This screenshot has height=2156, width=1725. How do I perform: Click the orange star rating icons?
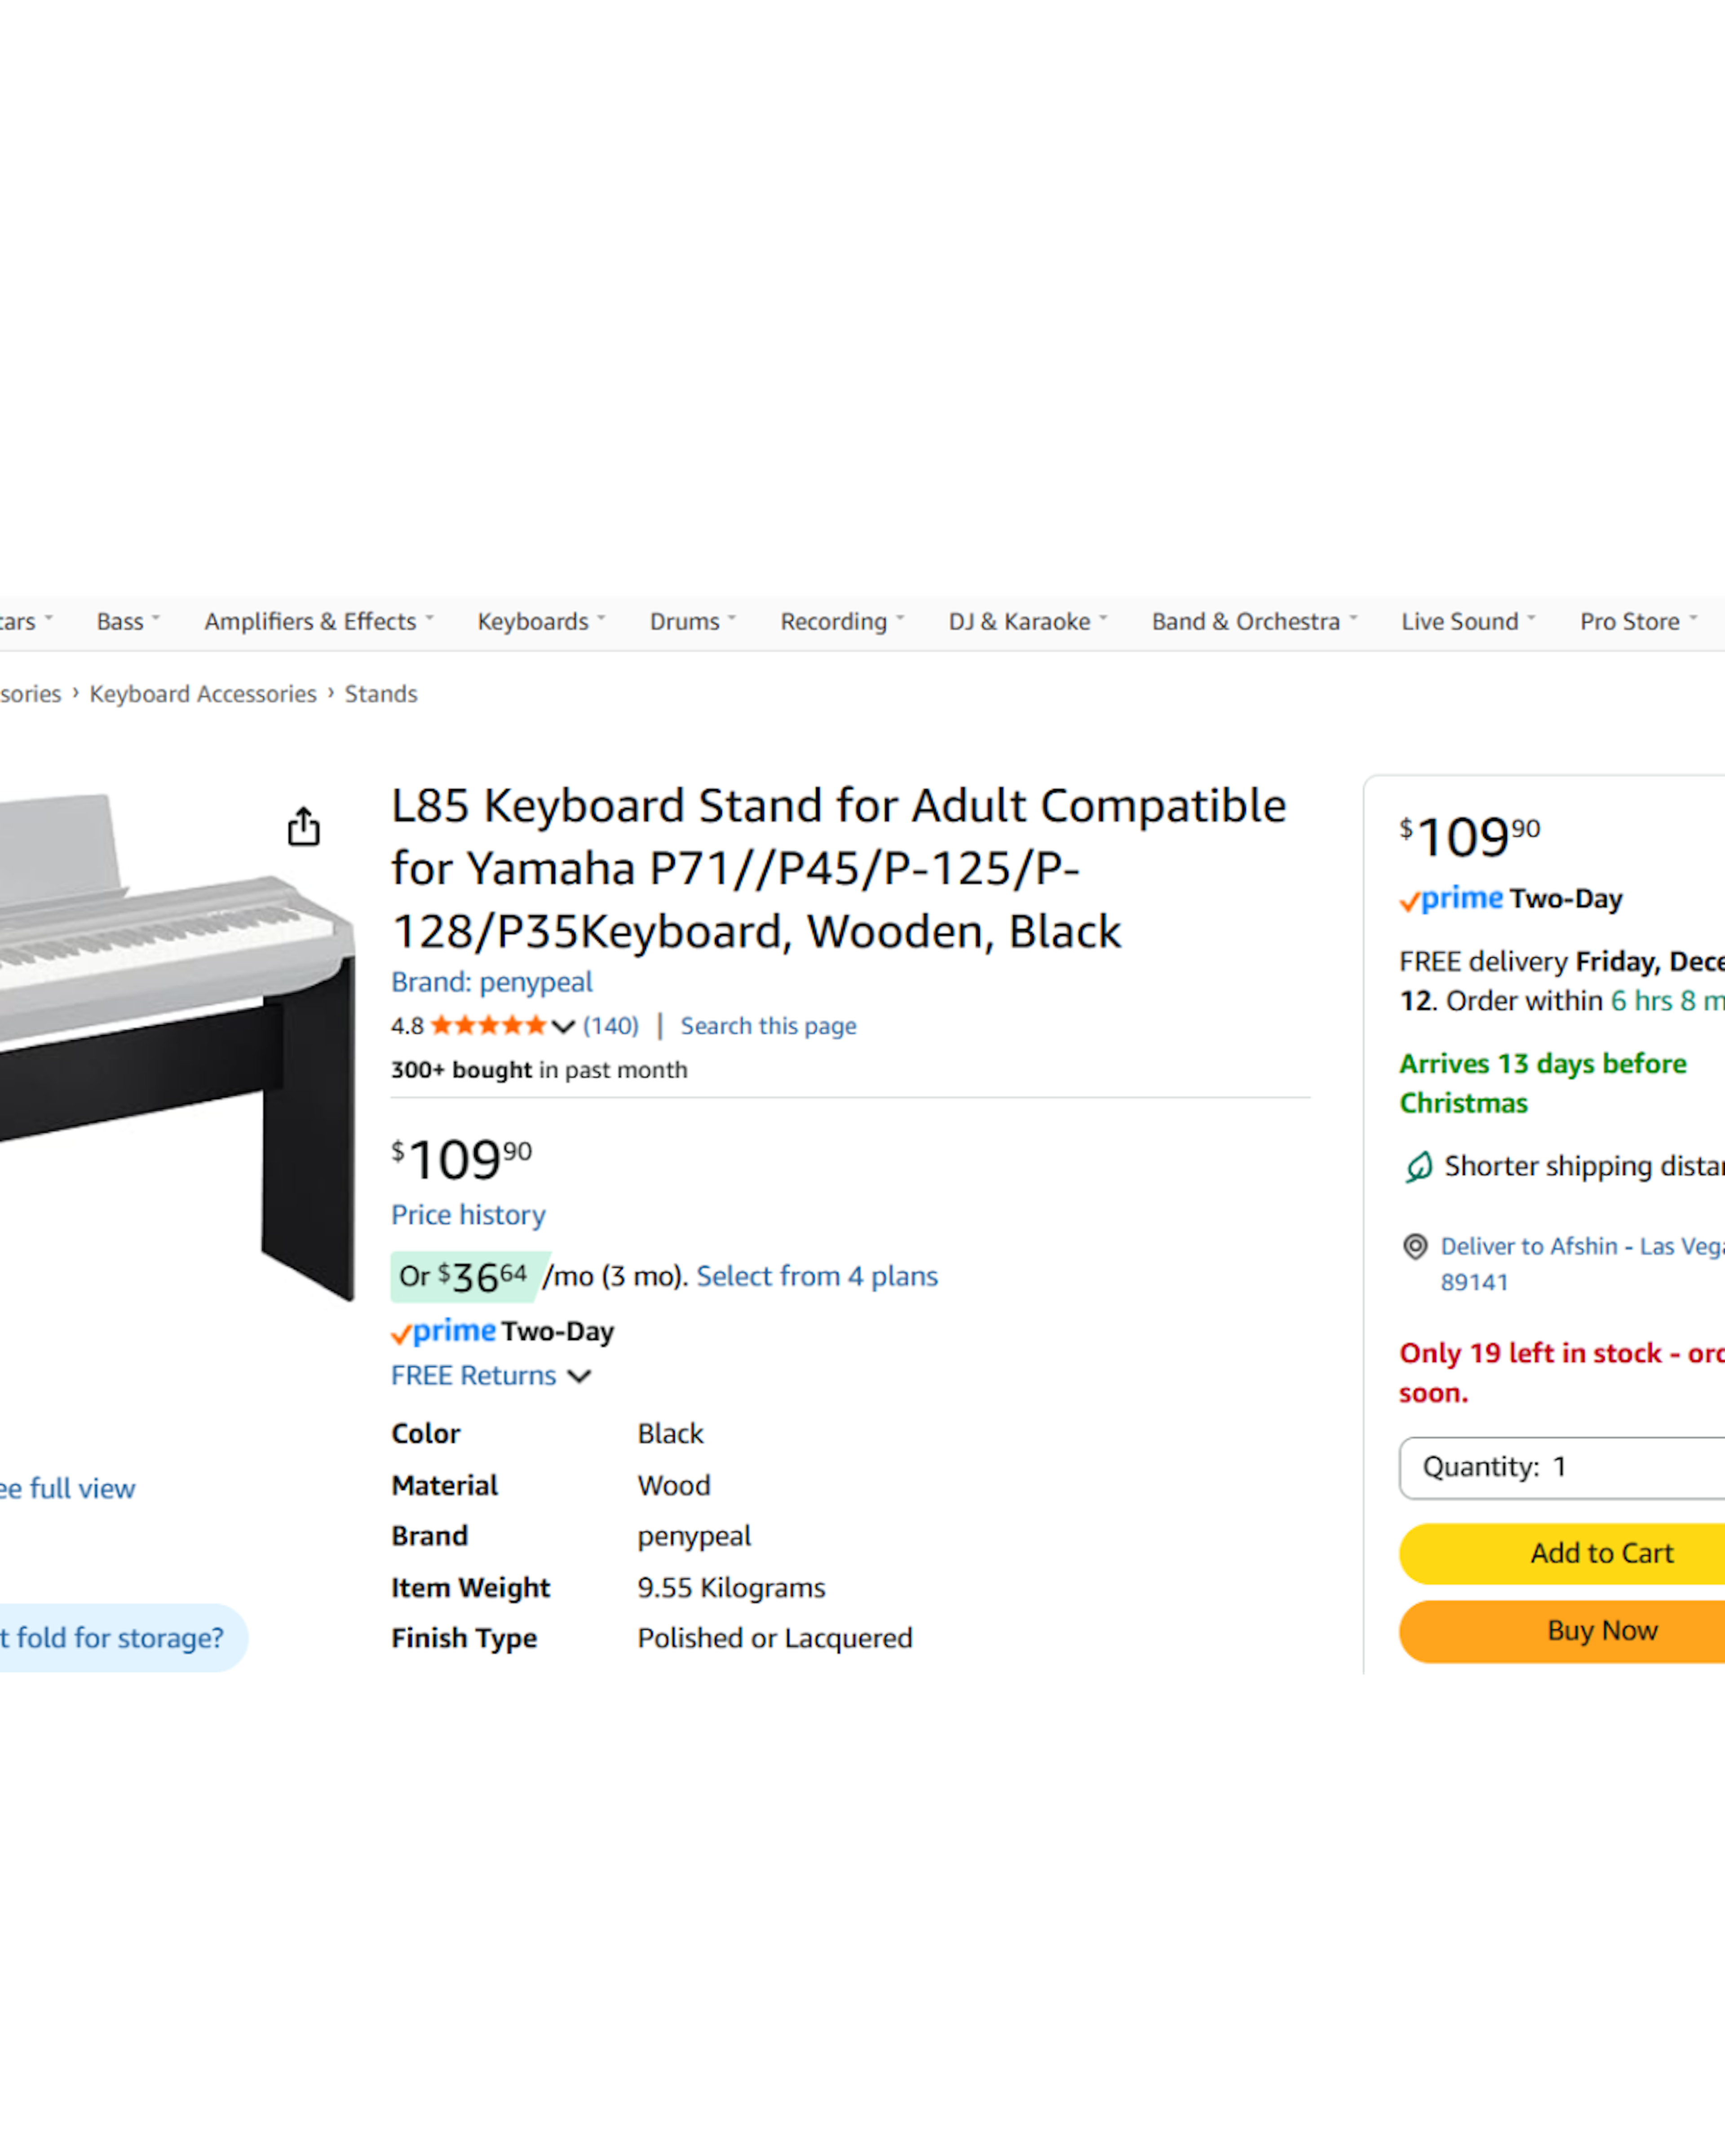pyautogui.click(x=488, y=1025)
